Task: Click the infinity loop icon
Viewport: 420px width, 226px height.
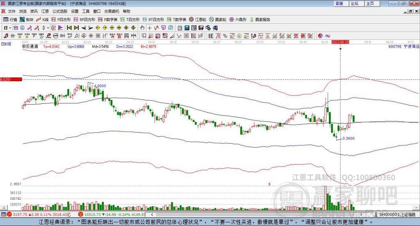Action: [328, 36]
